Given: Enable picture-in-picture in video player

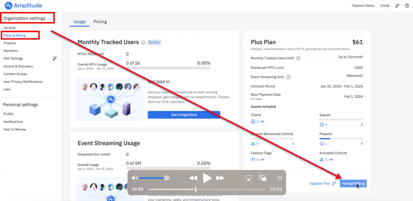Looking at the screenshot, I should pyautogui.click(x=263, y=178).
